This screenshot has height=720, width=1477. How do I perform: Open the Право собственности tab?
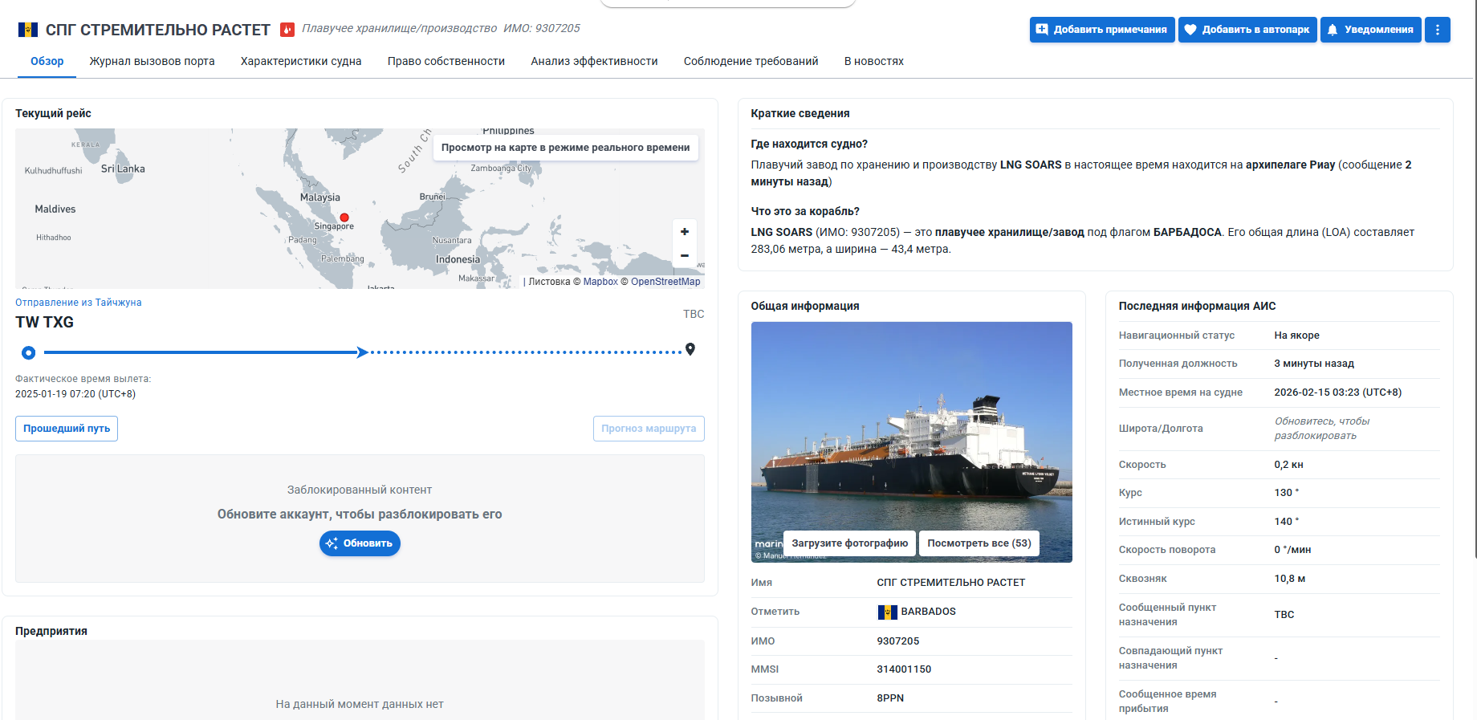coord(446,61)
